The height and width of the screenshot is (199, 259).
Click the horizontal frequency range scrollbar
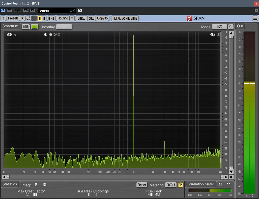115,177
